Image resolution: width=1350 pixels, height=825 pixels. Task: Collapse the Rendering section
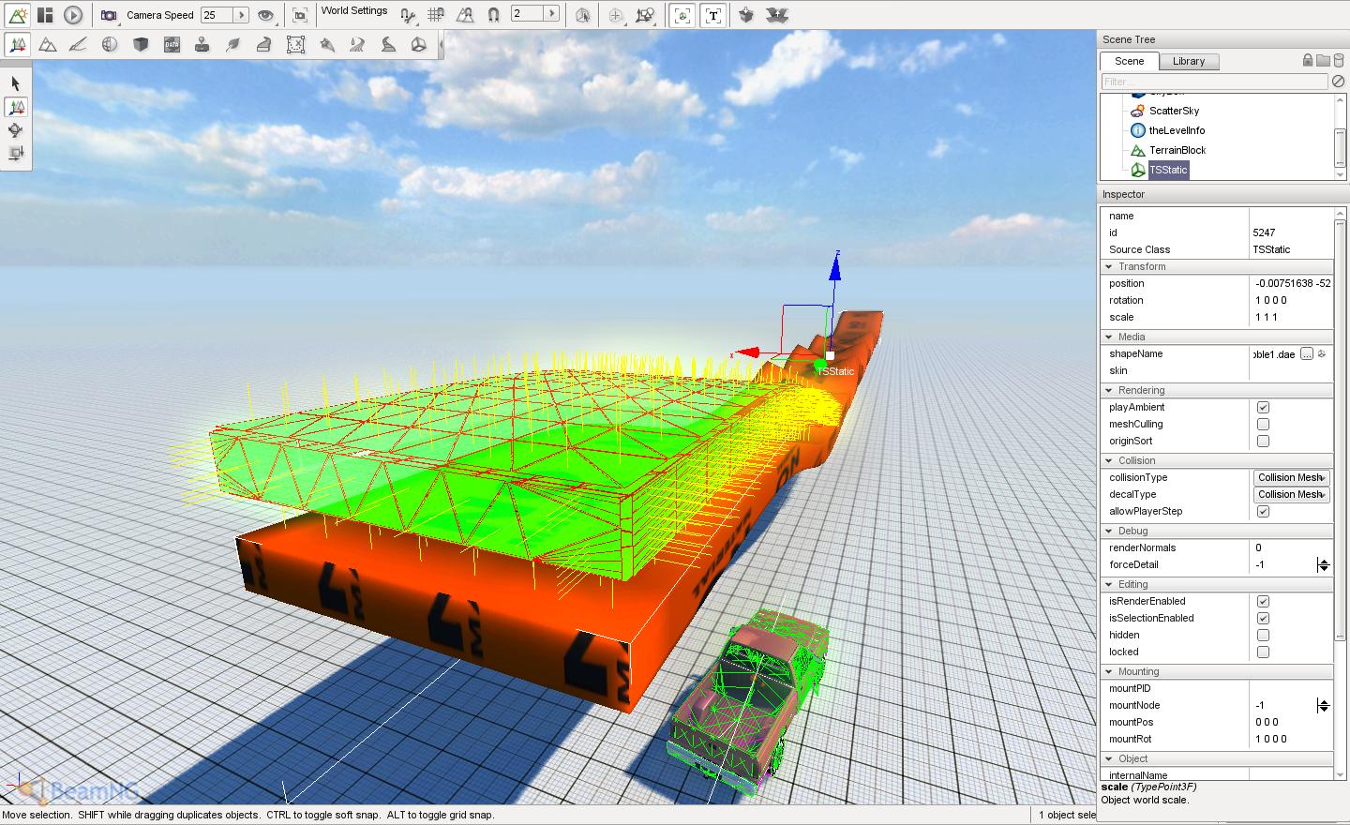[1110, 391]
